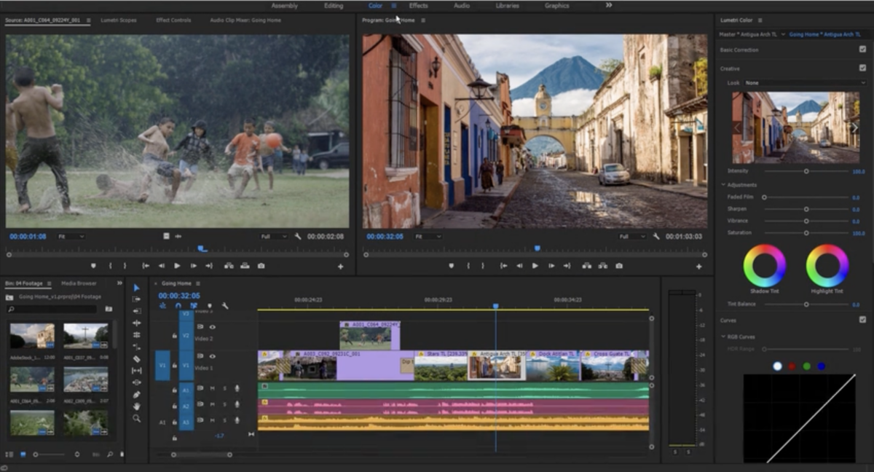The height and width of the screenshot is (472, 874).
Task: Switch to the Editing workspace tab
Action: tap(334, 6)
